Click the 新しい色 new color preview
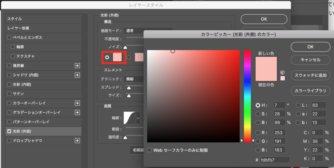This screenshot has width=334, height=168. 266,63
